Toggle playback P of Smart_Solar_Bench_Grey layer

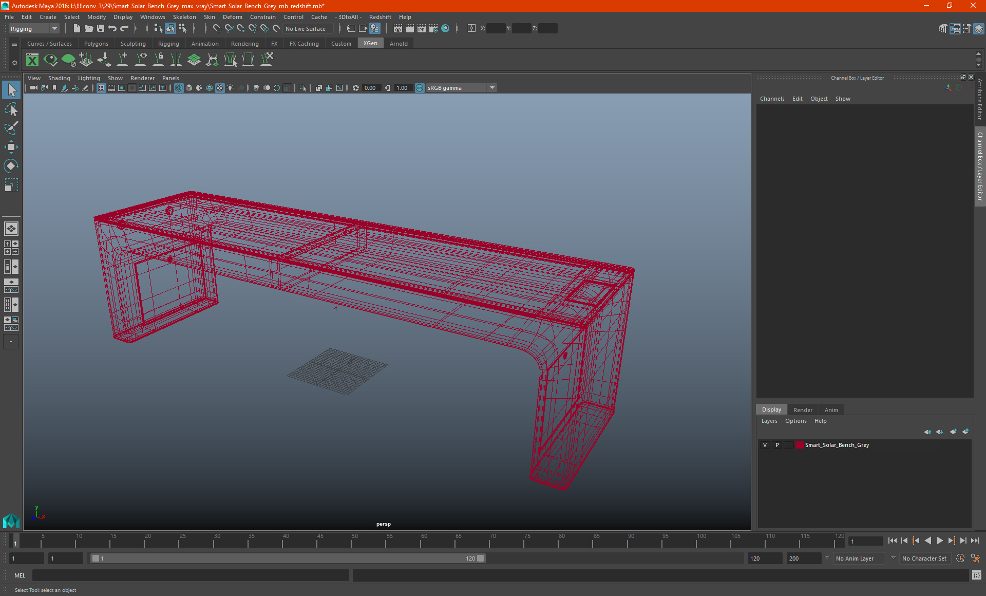click(x=777, y=445)
